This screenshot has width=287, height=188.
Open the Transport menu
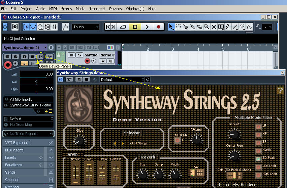(97, 9)
